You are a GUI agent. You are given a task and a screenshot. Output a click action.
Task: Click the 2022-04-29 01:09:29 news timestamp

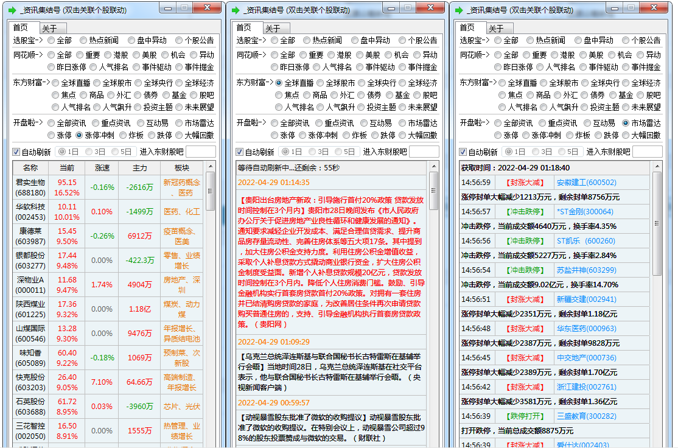pos(274,341)
